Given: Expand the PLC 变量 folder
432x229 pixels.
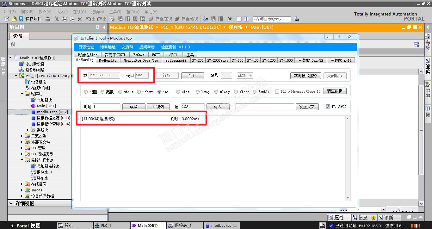Looking at the screenshot, I should tap(22, 148).
